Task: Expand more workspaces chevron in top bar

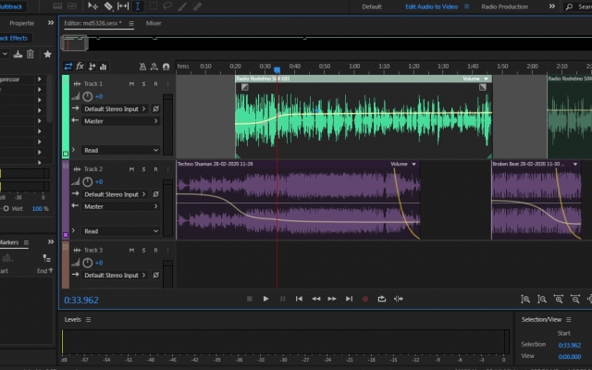Action: click(x=551, y=6)
